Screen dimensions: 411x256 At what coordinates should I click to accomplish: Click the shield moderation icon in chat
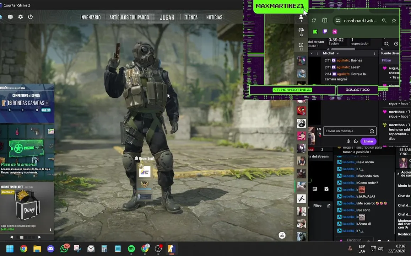(348, 141)
